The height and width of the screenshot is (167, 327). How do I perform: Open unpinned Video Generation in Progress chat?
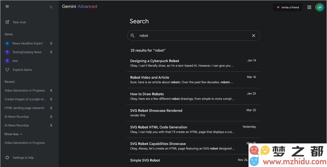click(25, 143)
